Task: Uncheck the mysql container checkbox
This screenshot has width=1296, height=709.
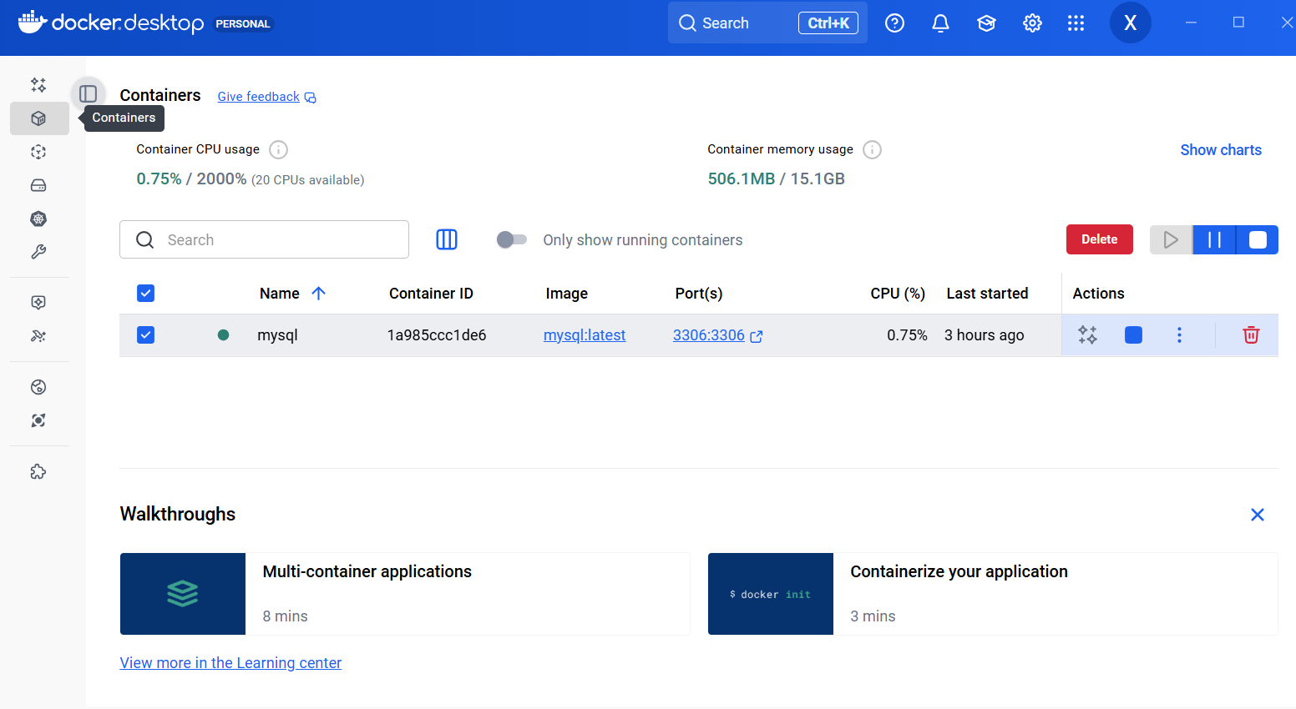Action: (x=145, y=334)
